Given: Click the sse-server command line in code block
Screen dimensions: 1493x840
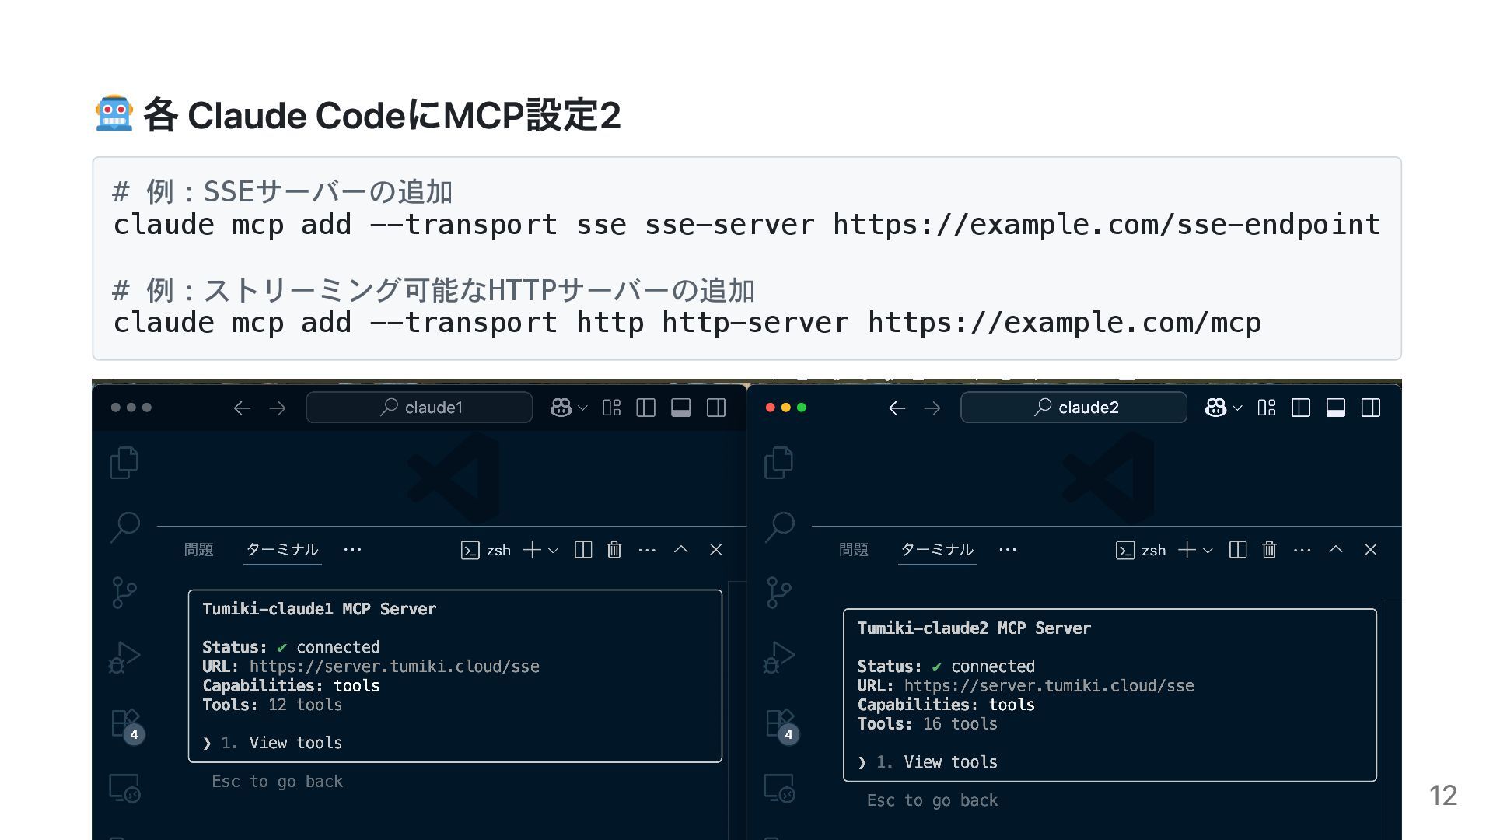Looking at the screenshot, I should point(747,225).
